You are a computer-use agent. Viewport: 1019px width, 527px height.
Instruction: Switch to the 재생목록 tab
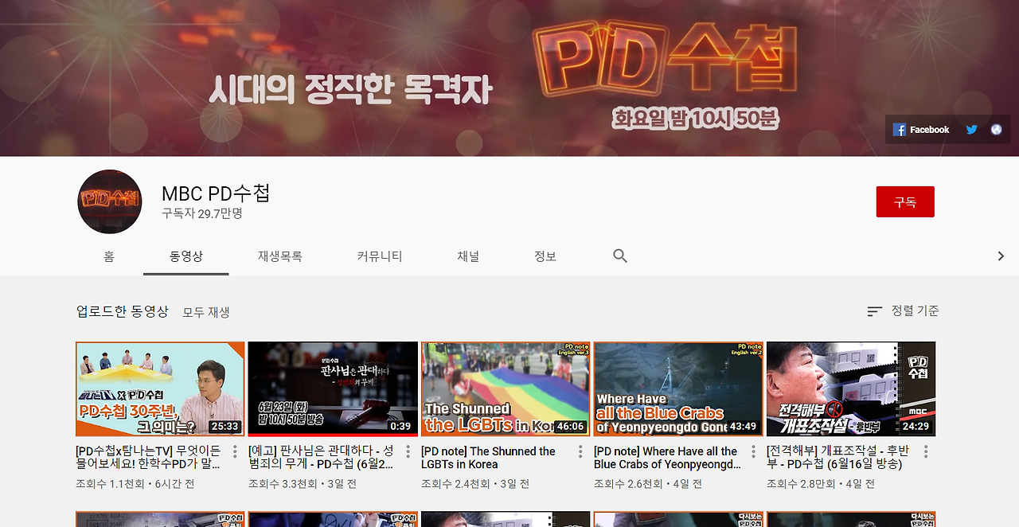click(x=280, y=256)
